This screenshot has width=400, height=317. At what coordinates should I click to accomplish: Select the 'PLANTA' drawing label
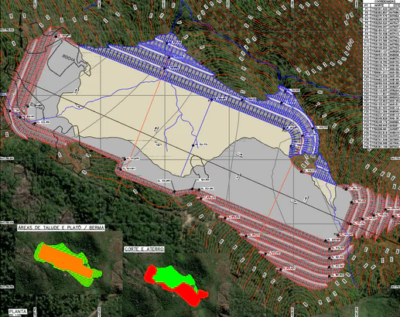click(x=18, y=312)
